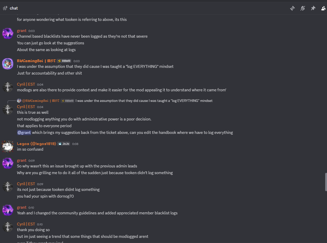327x243 pixels.
Task: Click the hashtag channel icon beside chat
Action: 5,8
